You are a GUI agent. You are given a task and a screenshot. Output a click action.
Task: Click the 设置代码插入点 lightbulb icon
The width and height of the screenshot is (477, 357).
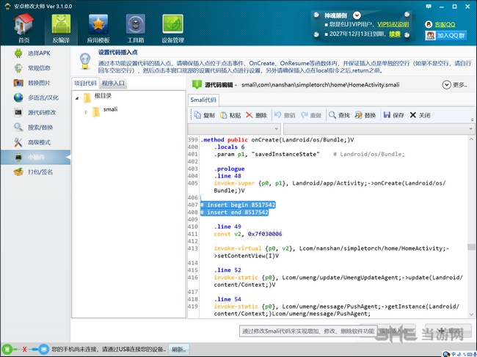[x=85, y=60]
